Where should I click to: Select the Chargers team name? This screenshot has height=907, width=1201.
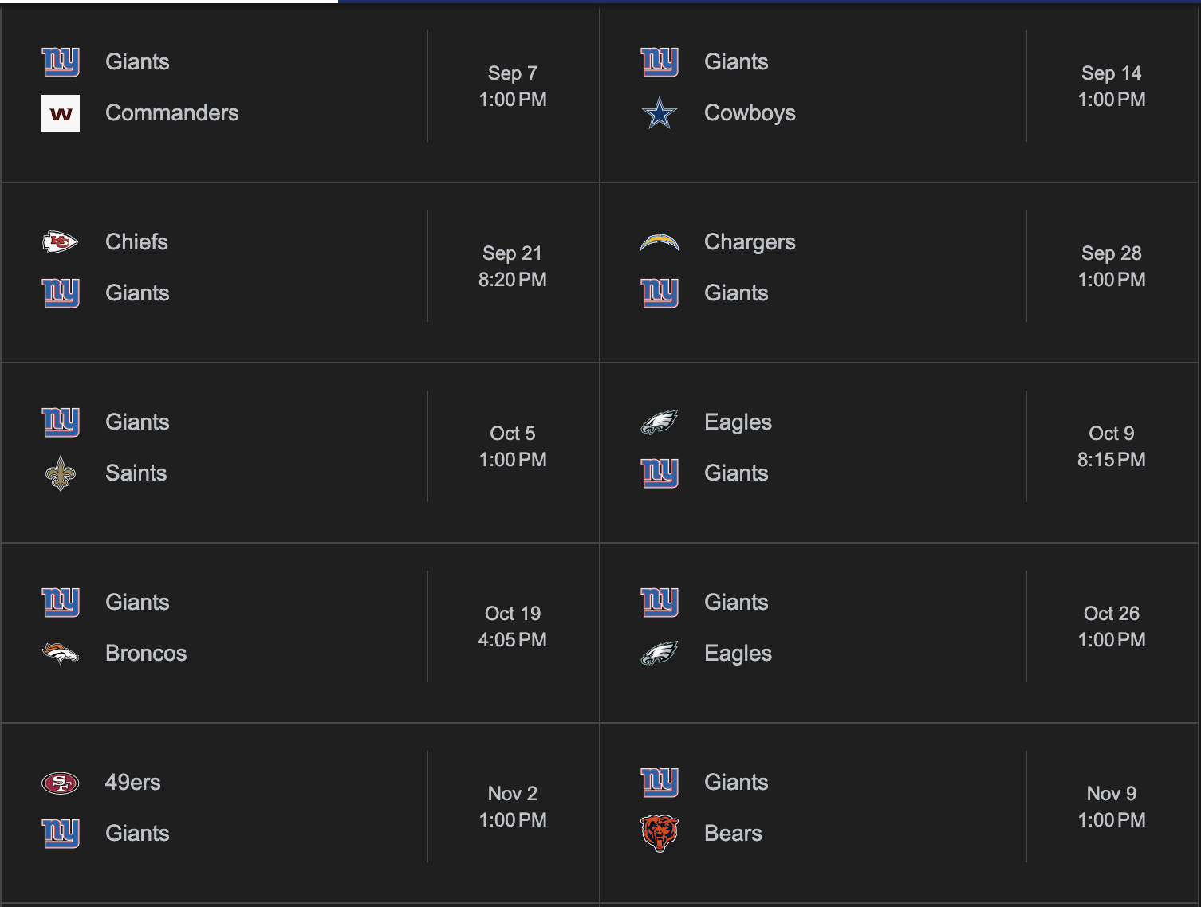(750, 242)
